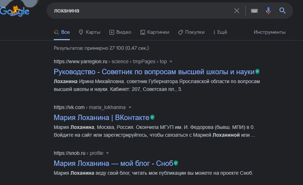Open the Видео search tab
303x185 pixels.
120,32
